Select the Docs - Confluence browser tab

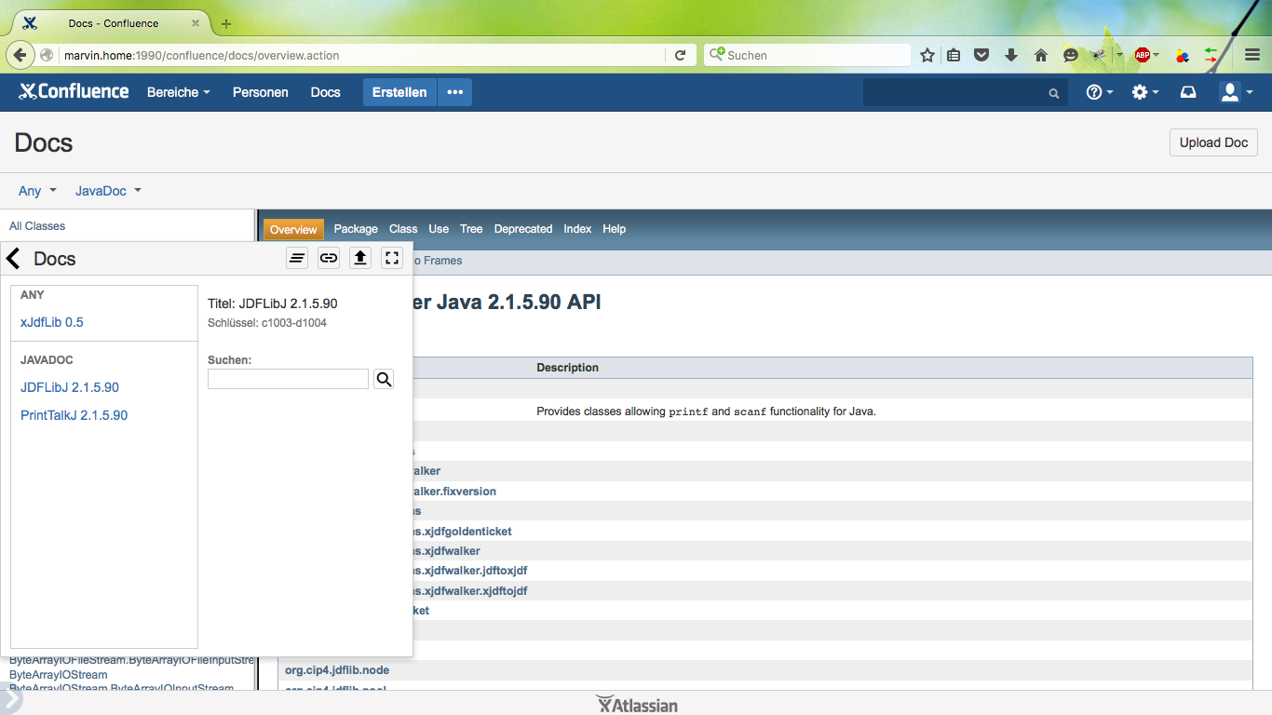click(113, 23)
